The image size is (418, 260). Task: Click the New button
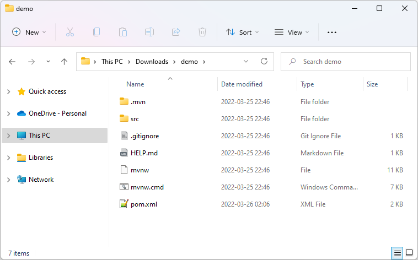click(x=29, y=32)
